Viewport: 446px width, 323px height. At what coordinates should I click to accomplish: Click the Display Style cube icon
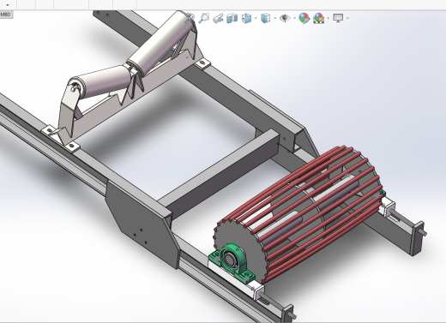pos(266,18)
